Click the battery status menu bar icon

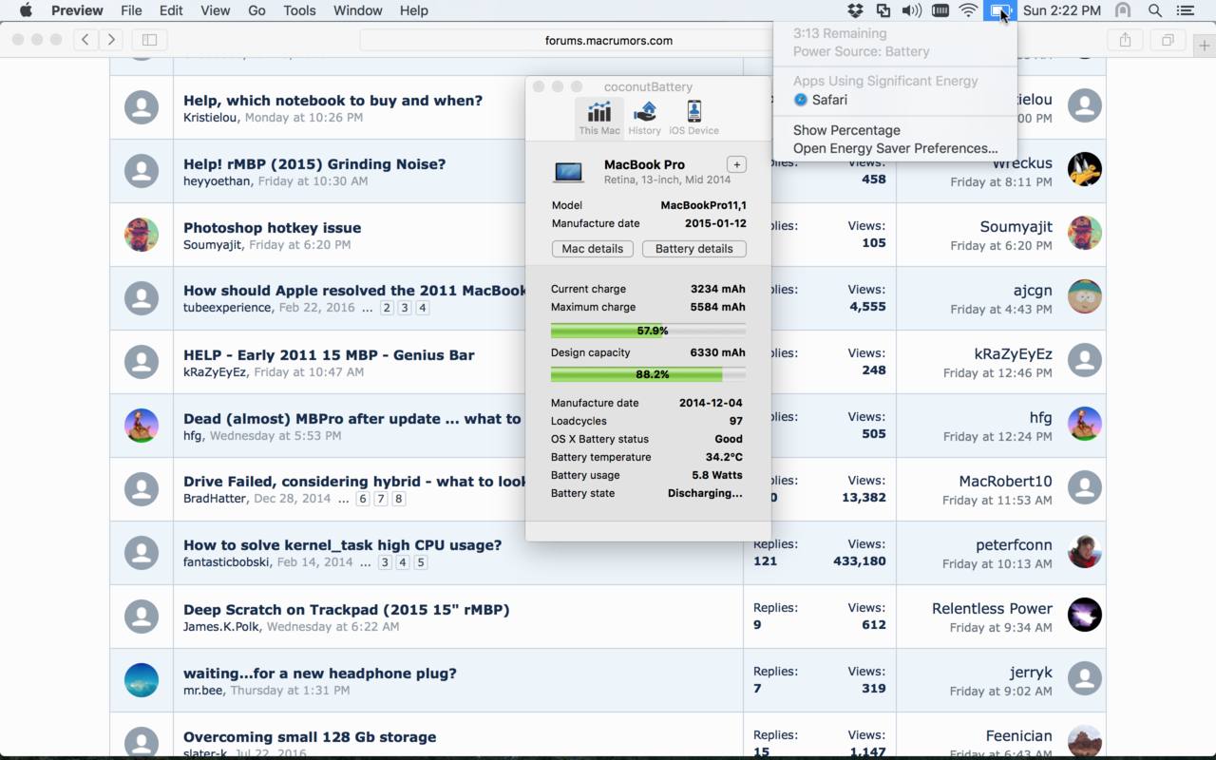point(999,10)
